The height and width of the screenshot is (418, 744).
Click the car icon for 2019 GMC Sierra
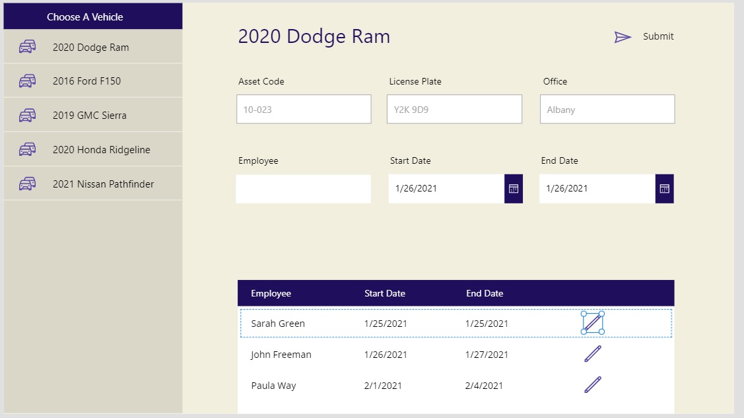28,114
